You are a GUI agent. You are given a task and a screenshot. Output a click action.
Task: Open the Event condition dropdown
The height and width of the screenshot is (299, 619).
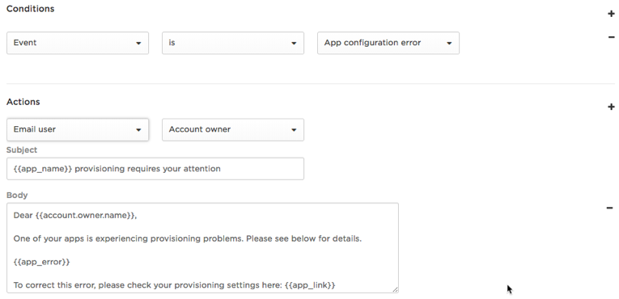point(78,43)
